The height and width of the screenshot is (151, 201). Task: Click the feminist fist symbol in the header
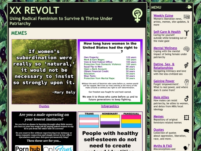tap(137, 15)
